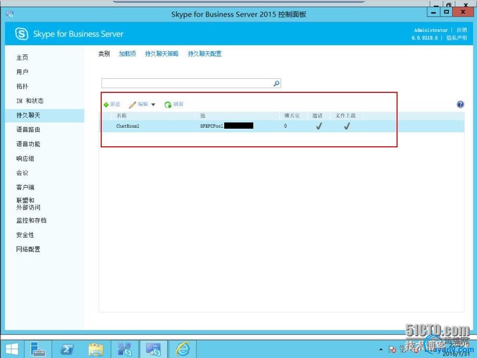The width and height of the screenshot is (477, 358).
Task: Click the version number 6.0.9319.0
Action: [425, 38]
